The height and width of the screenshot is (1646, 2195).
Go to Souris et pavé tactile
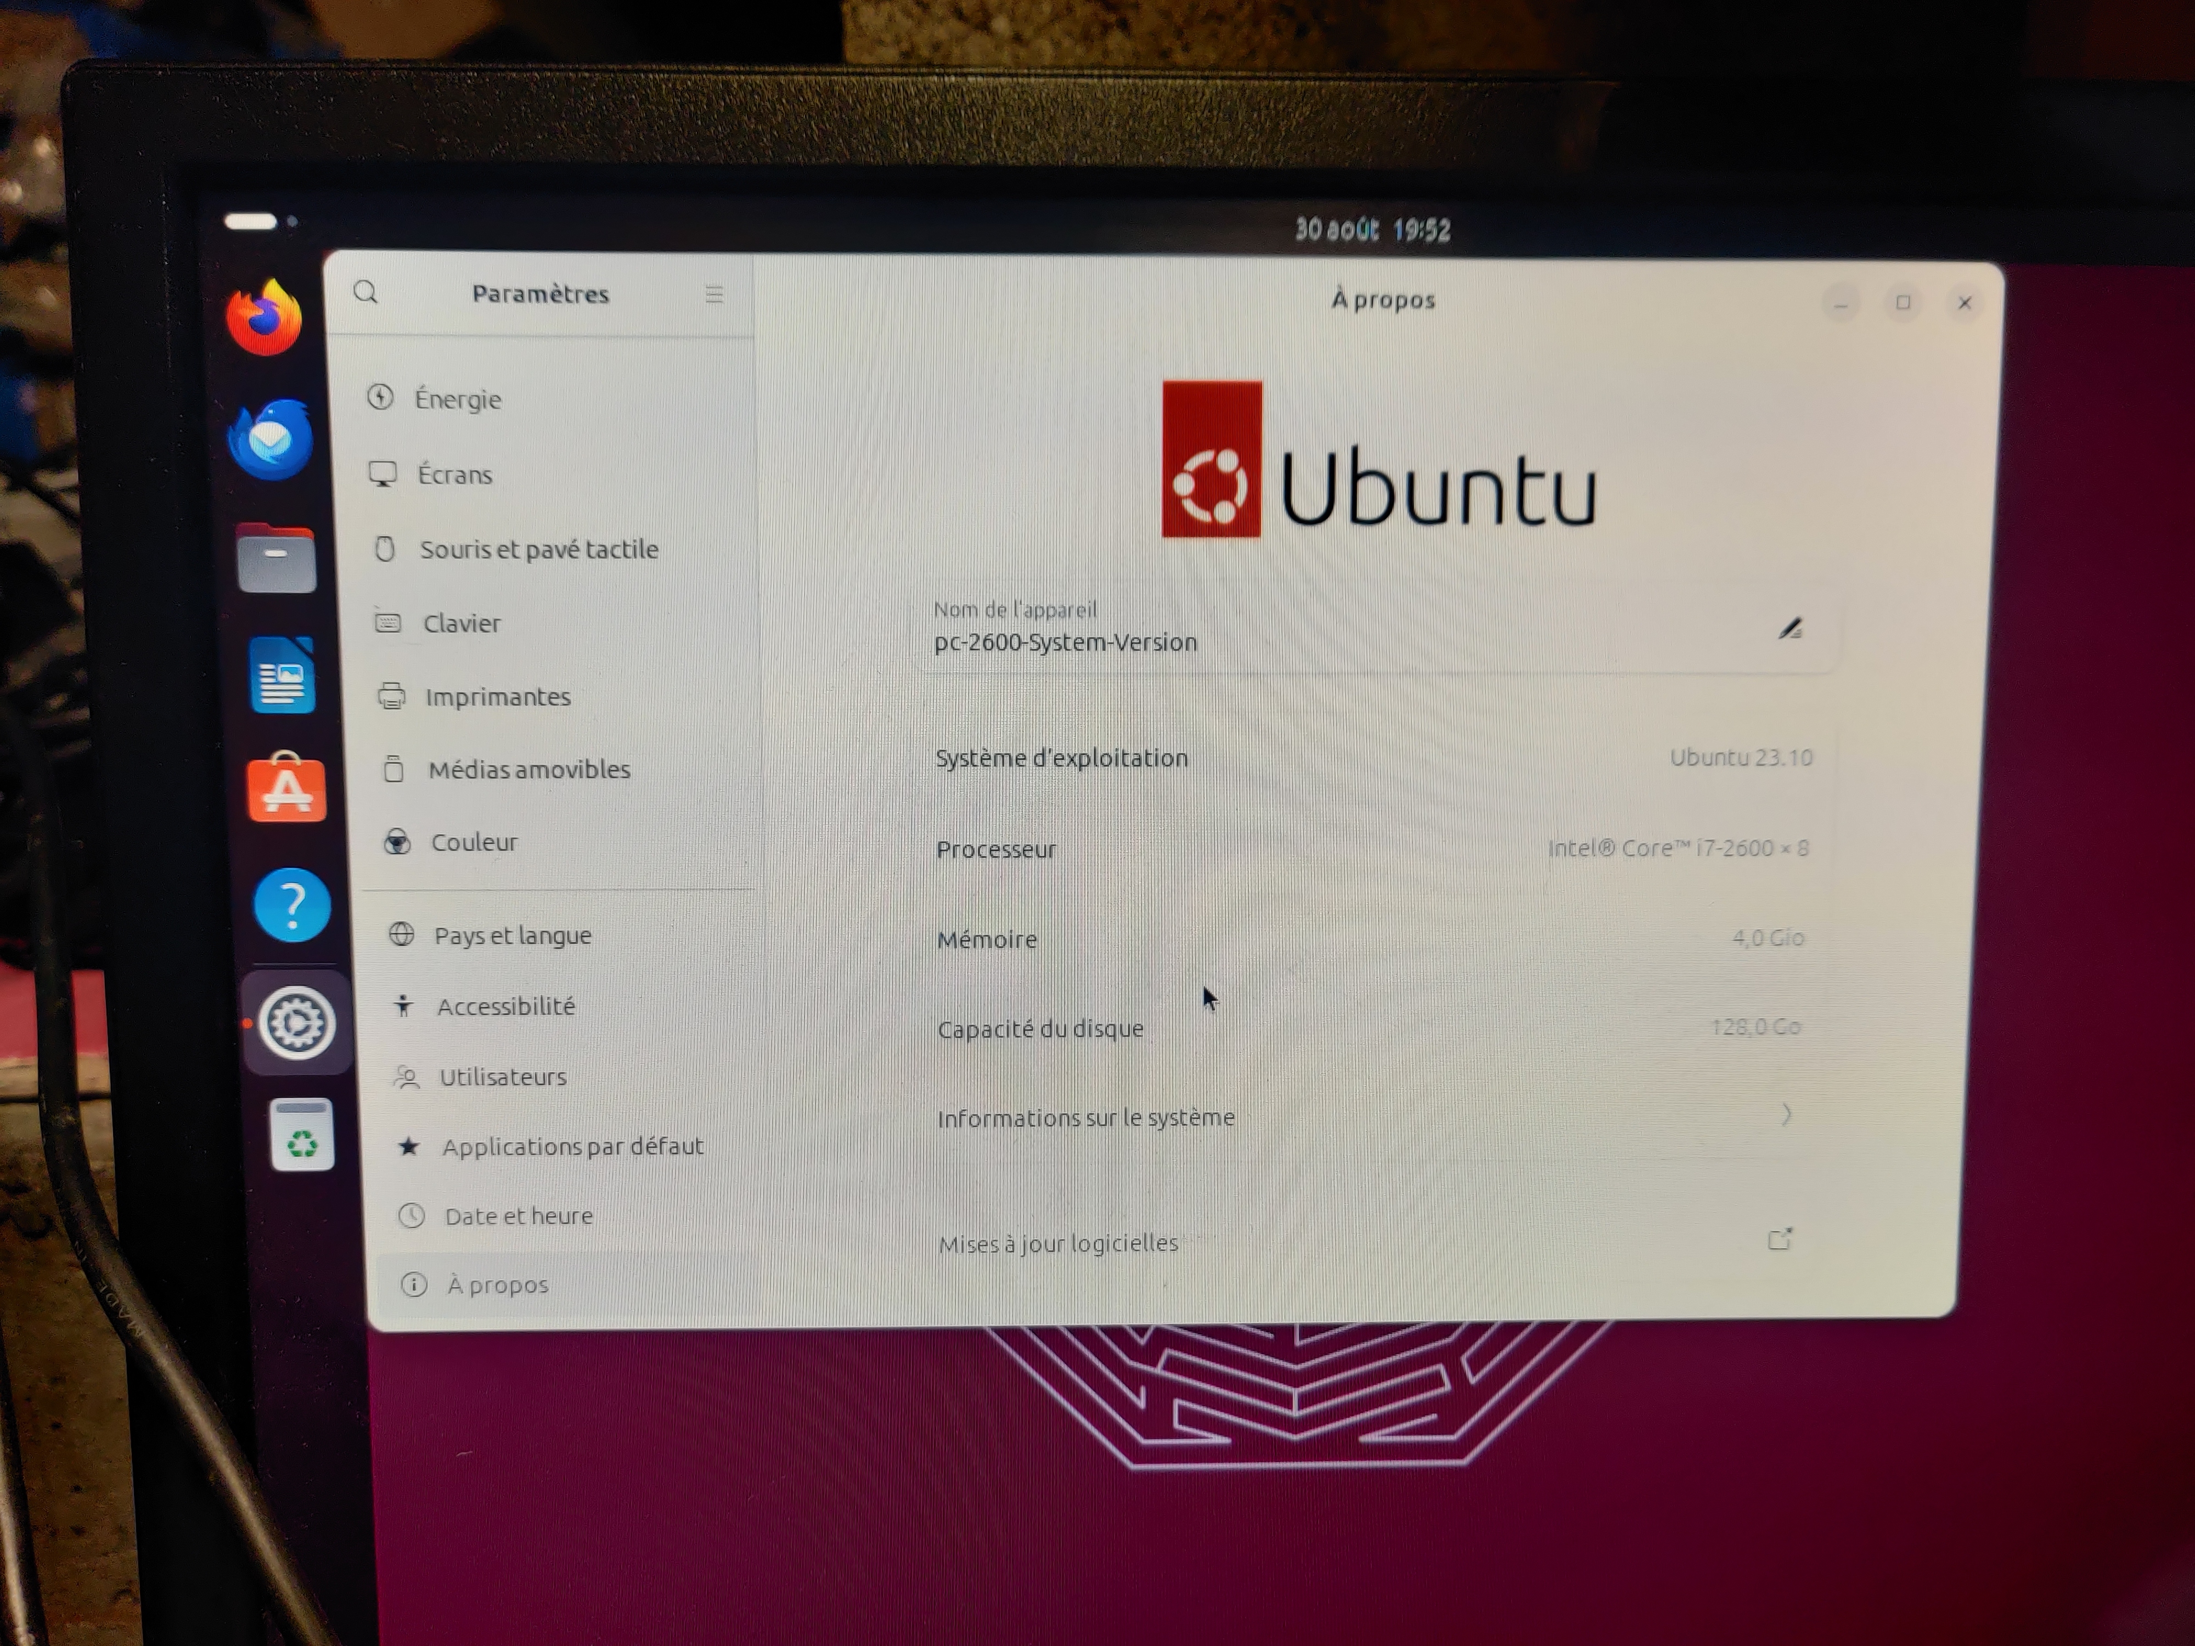[539, 549]
